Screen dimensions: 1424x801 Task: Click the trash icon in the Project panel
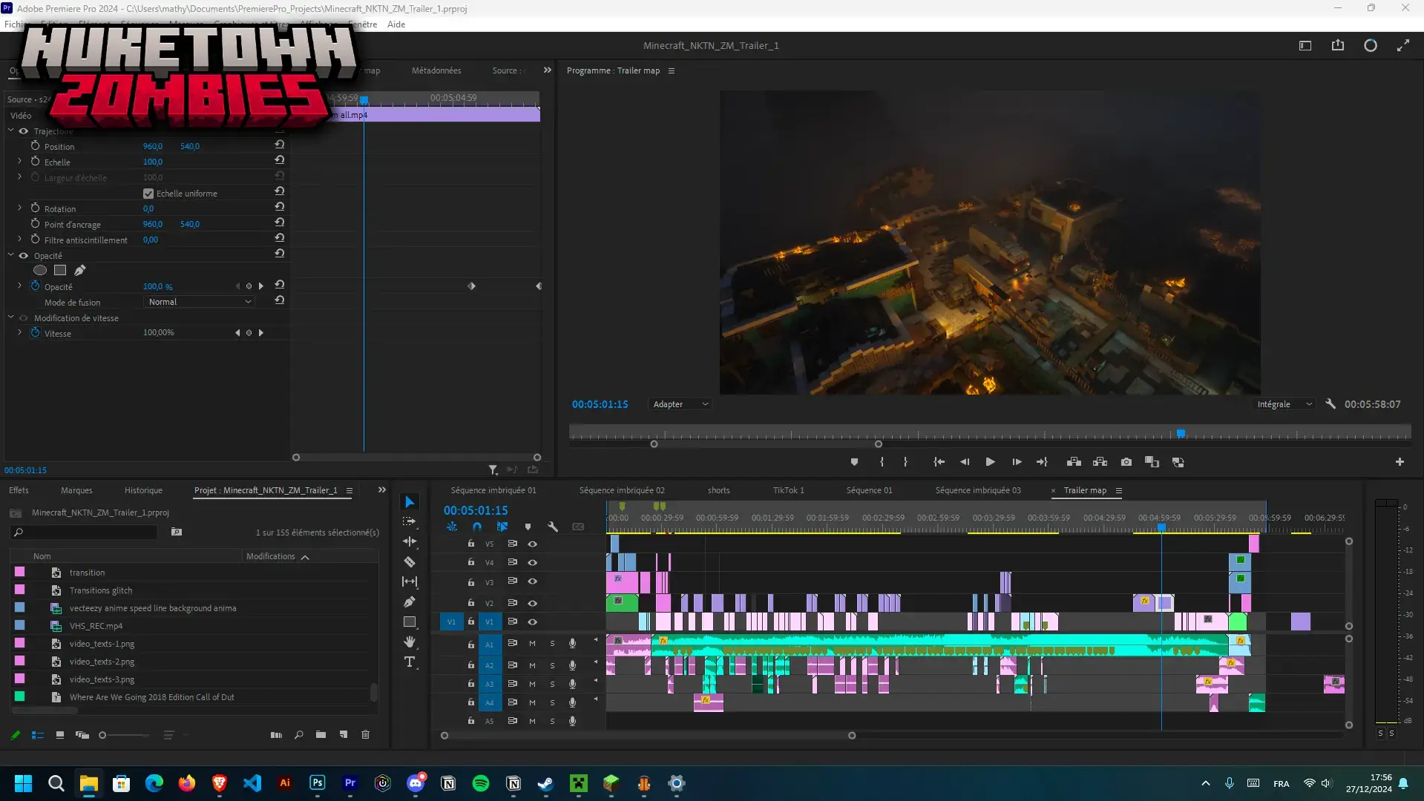tap(365, 735)
